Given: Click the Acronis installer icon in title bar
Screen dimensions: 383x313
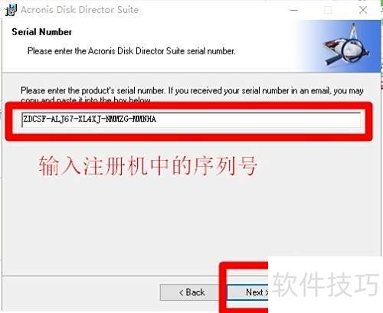Looking at the screenshot, I should 11,10.
